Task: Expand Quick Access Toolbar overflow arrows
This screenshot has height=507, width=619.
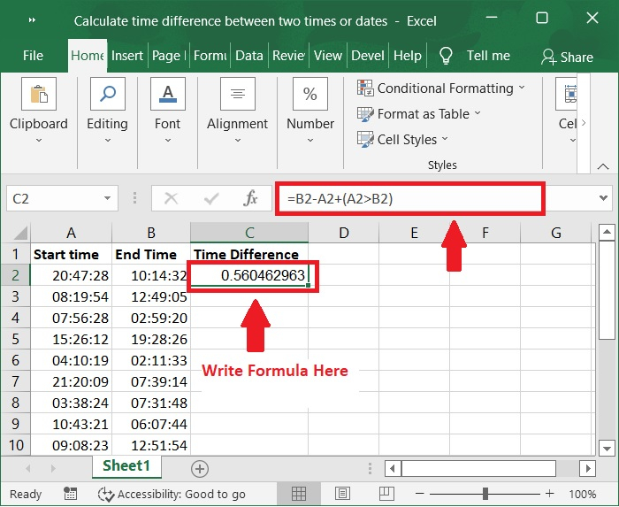Action: tap(33, 19)
